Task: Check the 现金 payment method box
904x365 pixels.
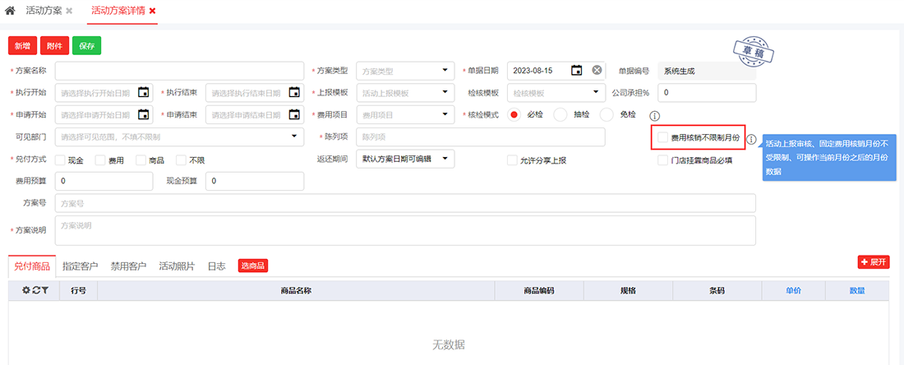Action: coord(60,160)
